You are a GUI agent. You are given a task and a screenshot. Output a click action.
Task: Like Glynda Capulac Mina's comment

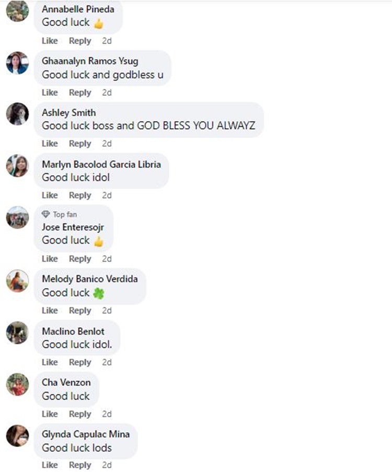point(50,465)
